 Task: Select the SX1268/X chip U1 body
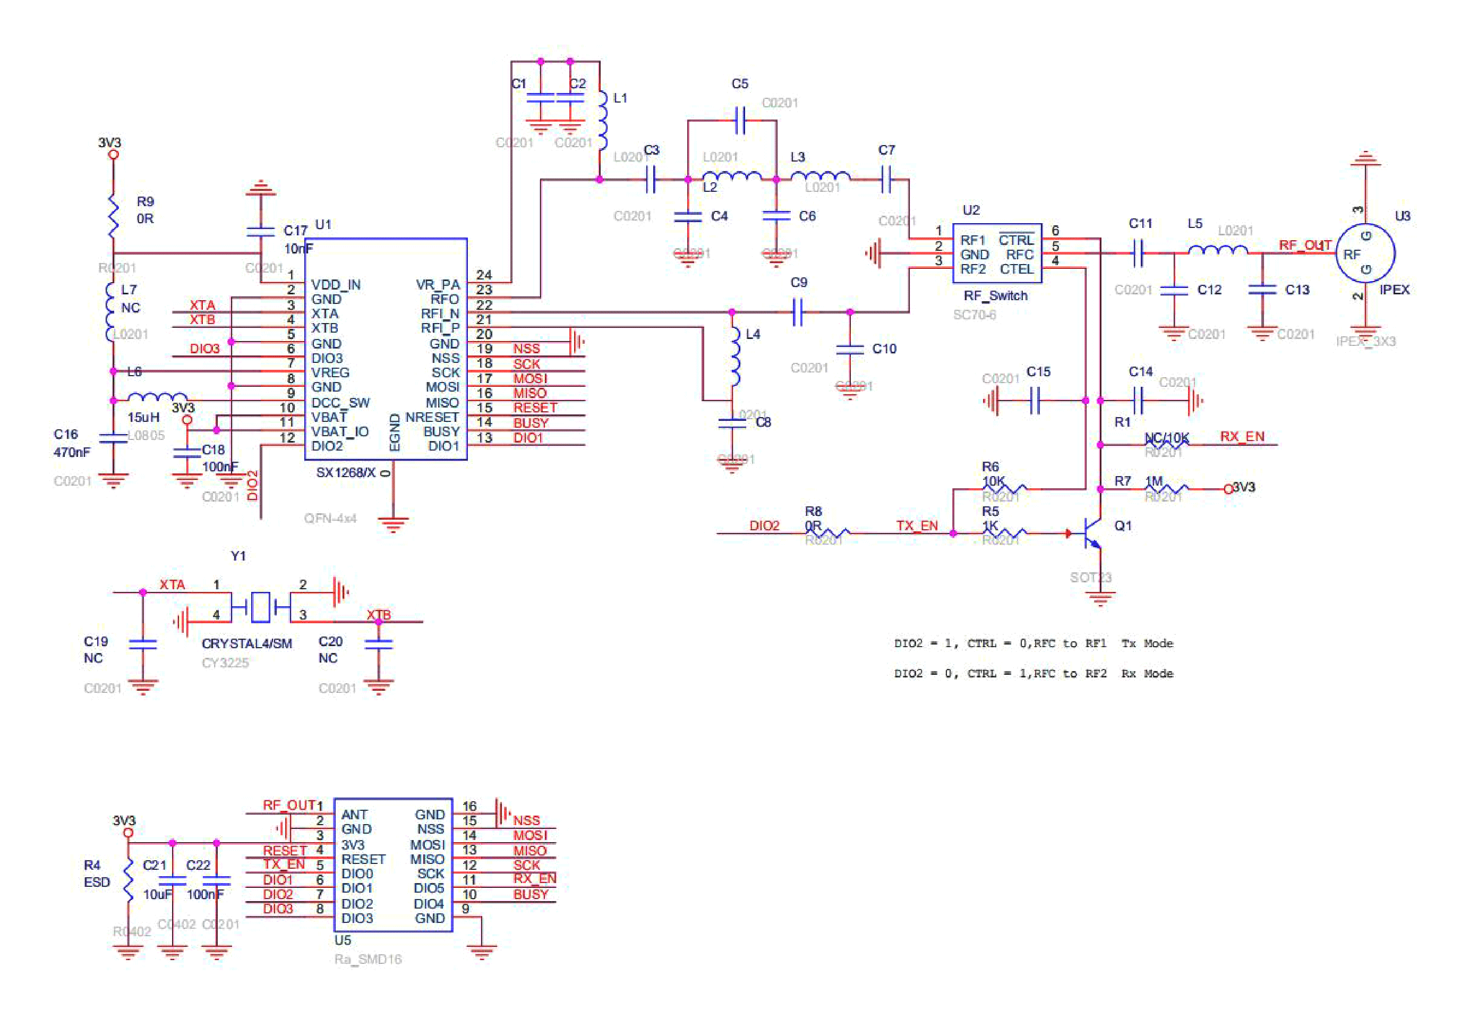point(385,349)
